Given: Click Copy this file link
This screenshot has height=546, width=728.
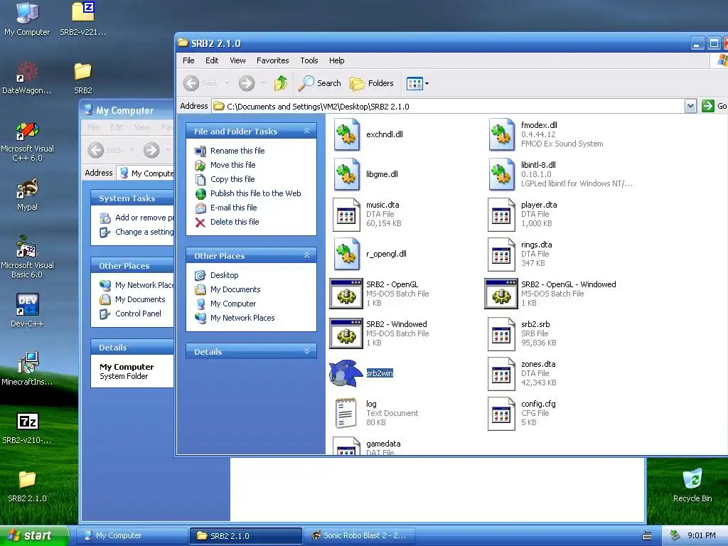Looking at the screenshot, I should 232,179.
